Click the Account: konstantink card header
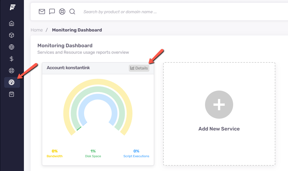The height and width of the screenshot is (171, 288). [68, 68]
